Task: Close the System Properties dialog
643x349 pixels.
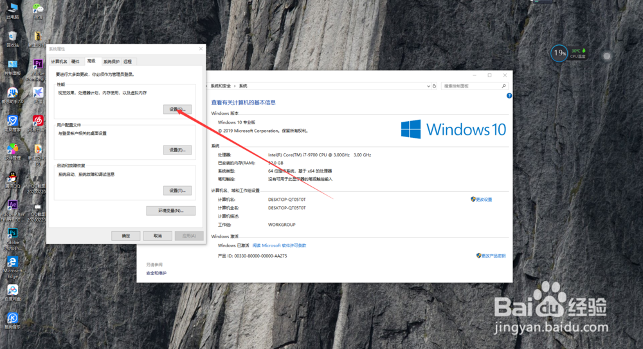Action: pyautogui.click(x=201, y=49)
